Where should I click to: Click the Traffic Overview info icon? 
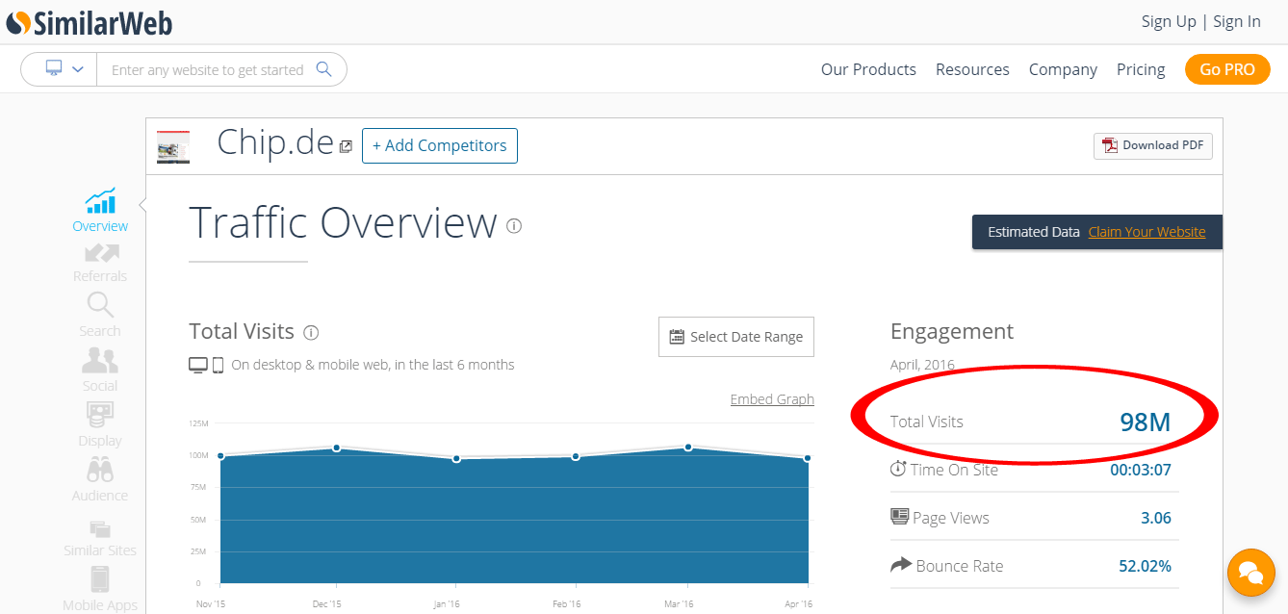[514, 226]
